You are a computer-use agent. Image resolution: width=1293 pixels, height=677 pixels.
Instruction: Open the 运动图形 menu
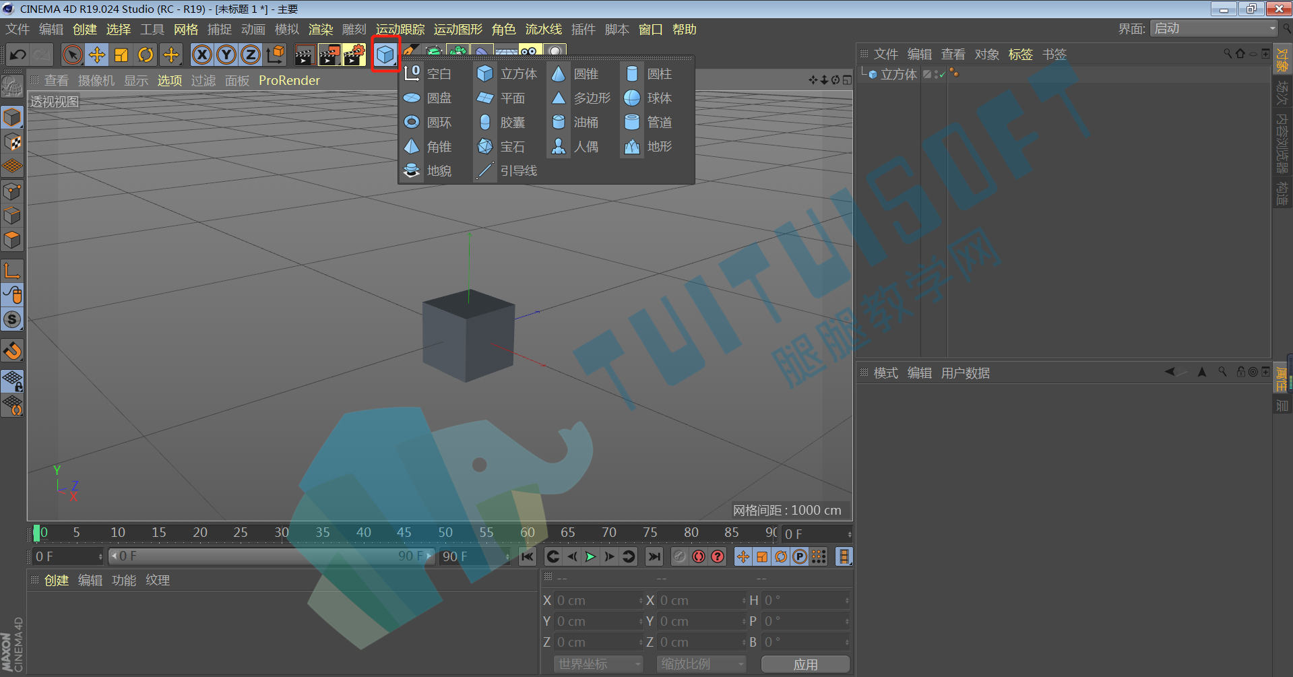coord(458,29)
